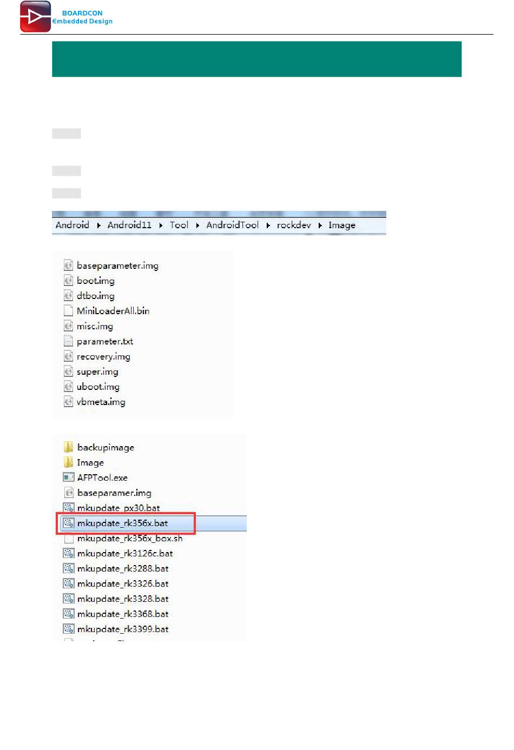Click the Android breadcrumb segment
The height and width of the screenshot is (750, 514).
tap(73, 225)
